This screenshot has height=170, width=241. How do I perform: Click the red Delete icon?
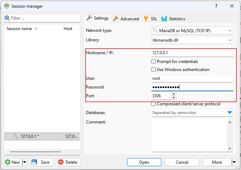pos(61,162)
